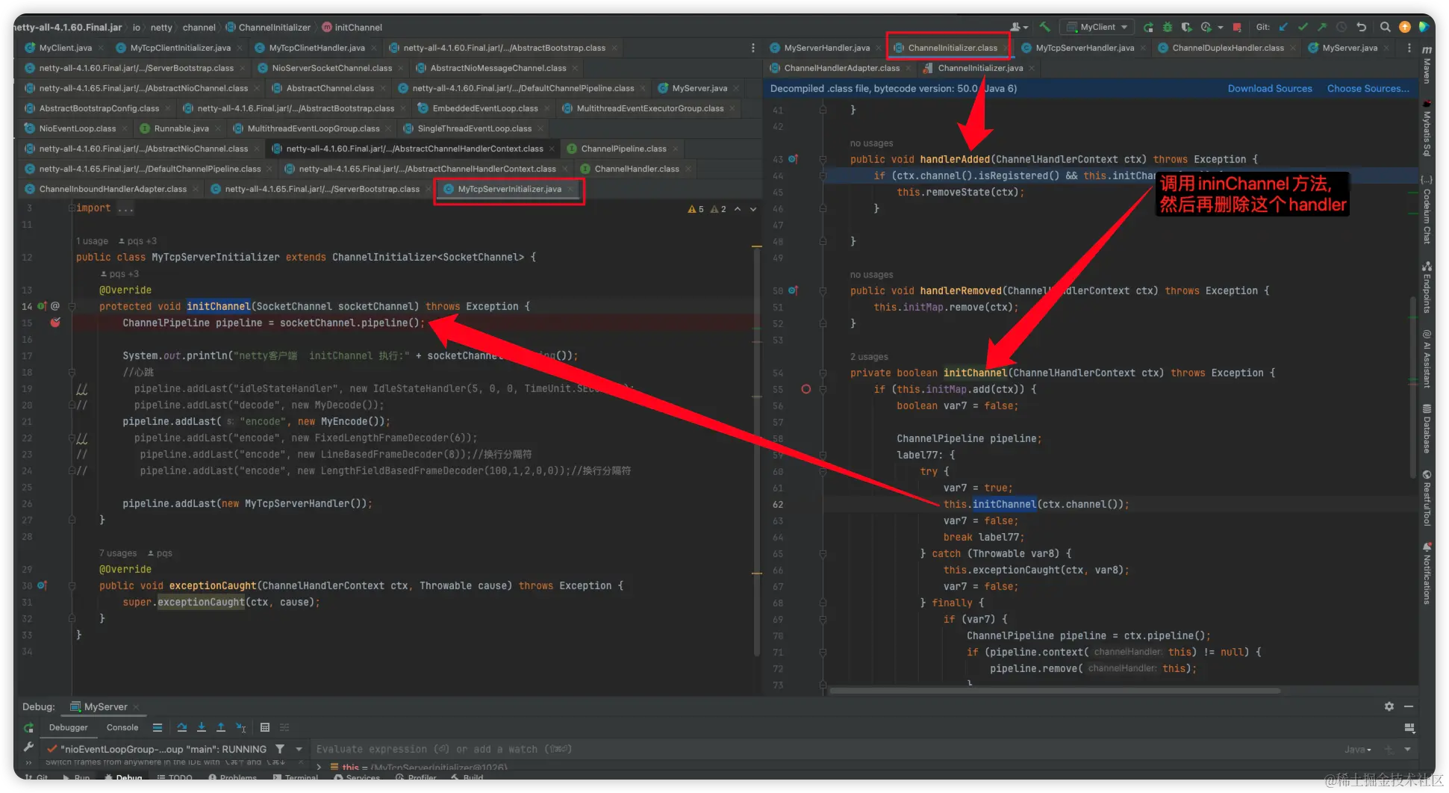Click the threads filter funnel icon
Viewport: 1449px width, 793px height.
pyautogui.click(x=280, y=749)
